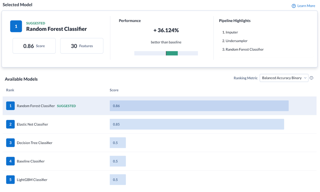Choose LightGBM Classifier from the list
The height and width of the screenshot is (192, 320).
[x=32, y=179]
